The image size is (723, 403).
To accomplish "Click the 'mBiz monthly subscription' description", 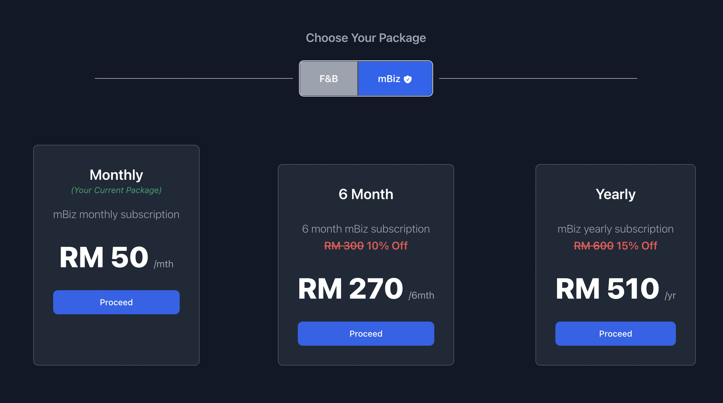I will [116, 214].
